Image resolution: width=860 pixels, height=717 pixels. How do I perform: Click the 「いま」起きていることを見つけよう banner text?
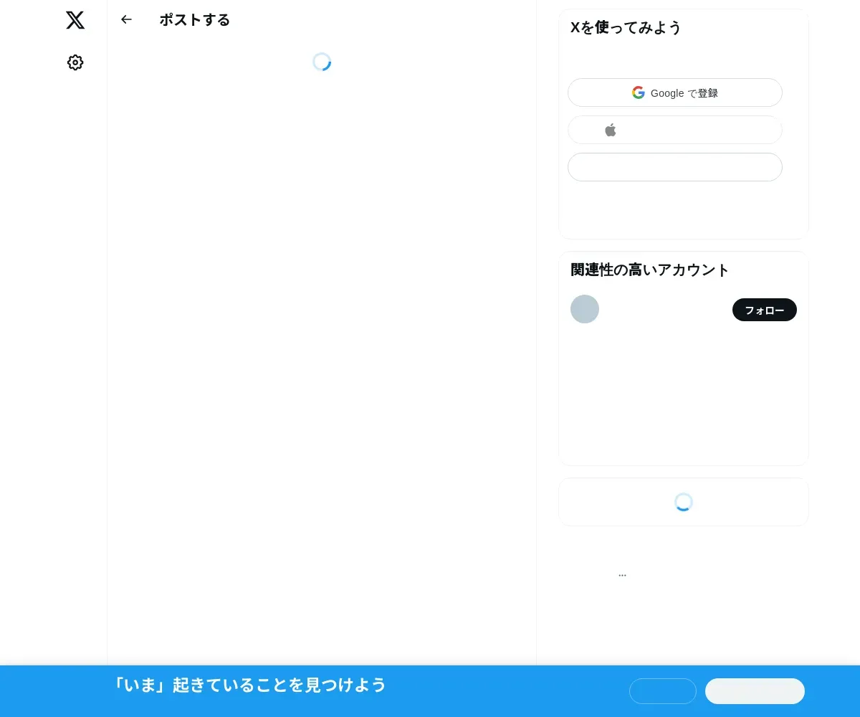coord(249,685)
